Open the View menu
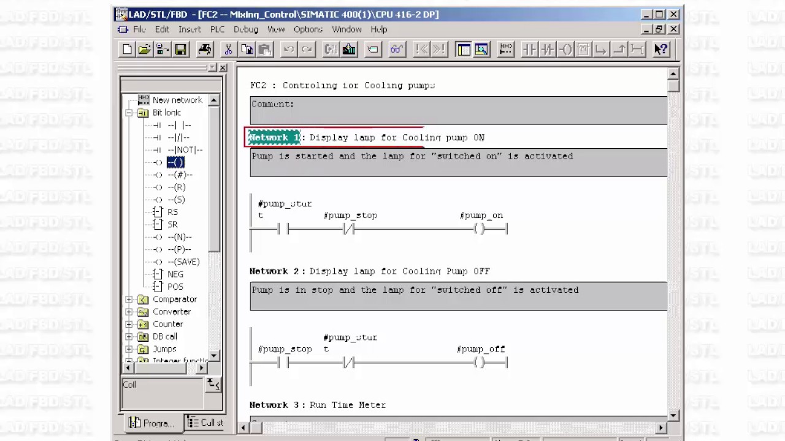Viewport: 785px width, 441px height. pos(276,29)
